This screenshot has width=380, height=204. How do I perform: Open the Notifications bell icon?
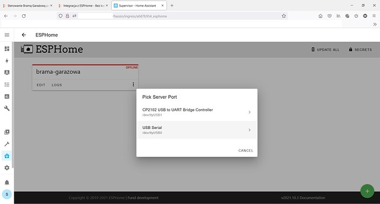[x=7, y=182]
